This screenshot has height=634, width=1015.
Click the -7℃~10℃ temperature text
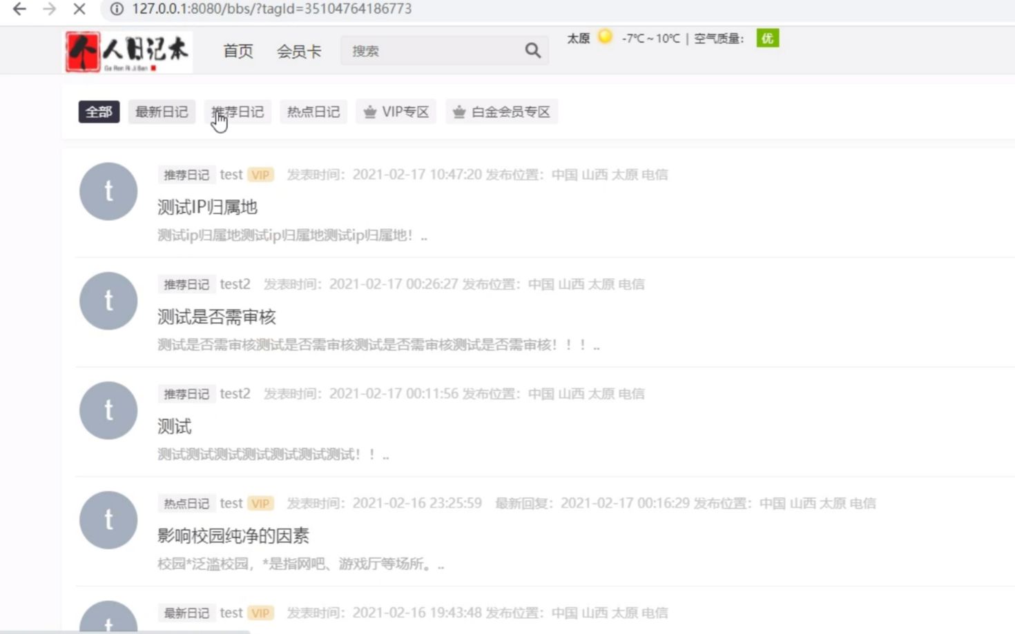pyautogui.click(x=650, y=39)
